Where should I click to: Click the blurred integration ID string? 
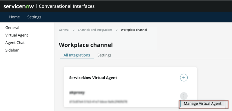pyautogui.click(x=98, y=102)
